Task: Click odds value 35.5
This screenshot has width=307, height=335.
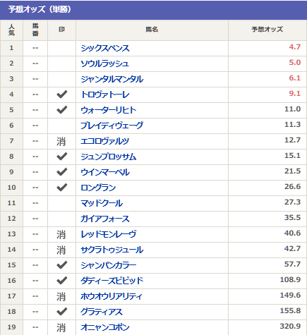Action: pyautogui.click(x=293, y=218)
